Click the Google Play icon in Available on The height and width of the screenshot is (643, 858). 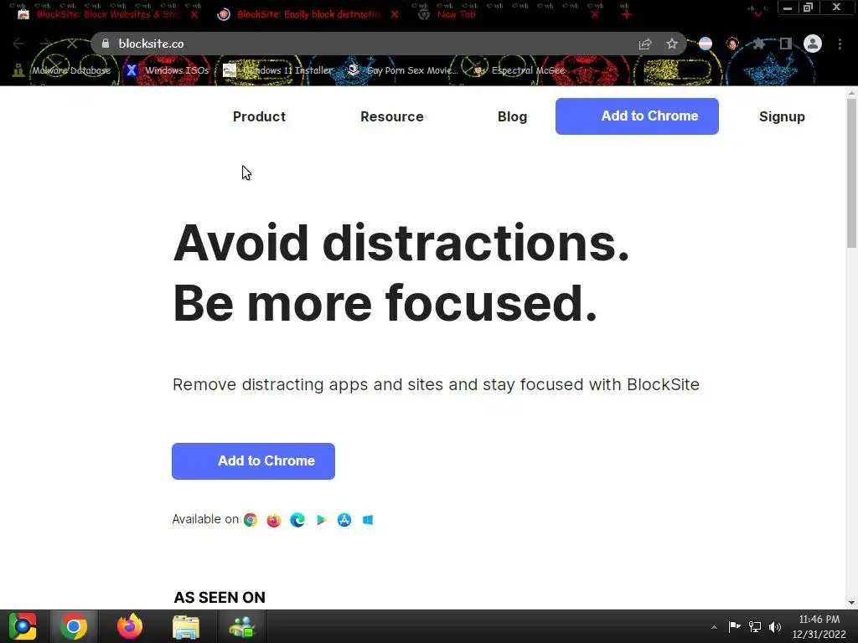coord(321,520)
